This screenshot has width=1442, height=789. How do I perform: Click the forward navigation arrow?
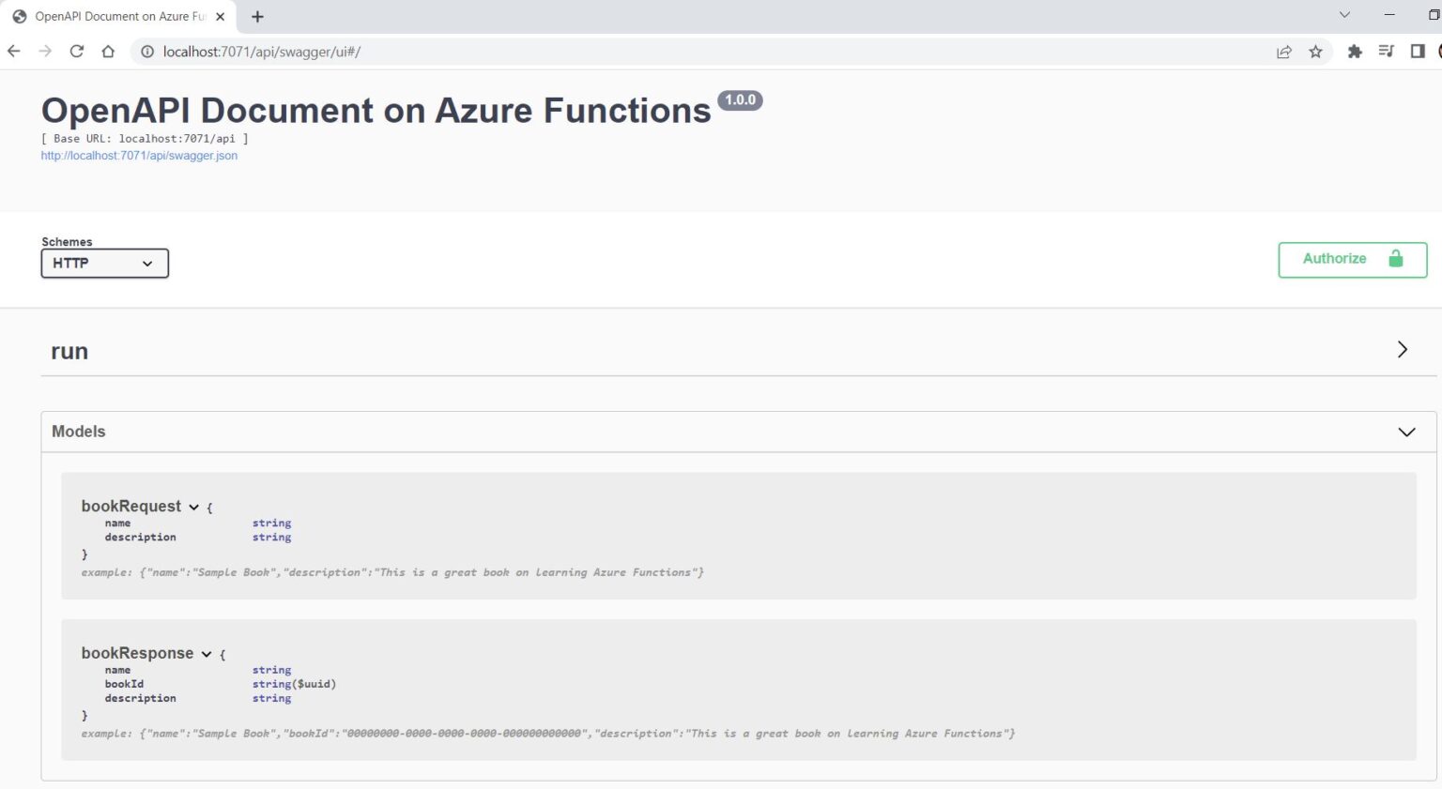(44, 52)
